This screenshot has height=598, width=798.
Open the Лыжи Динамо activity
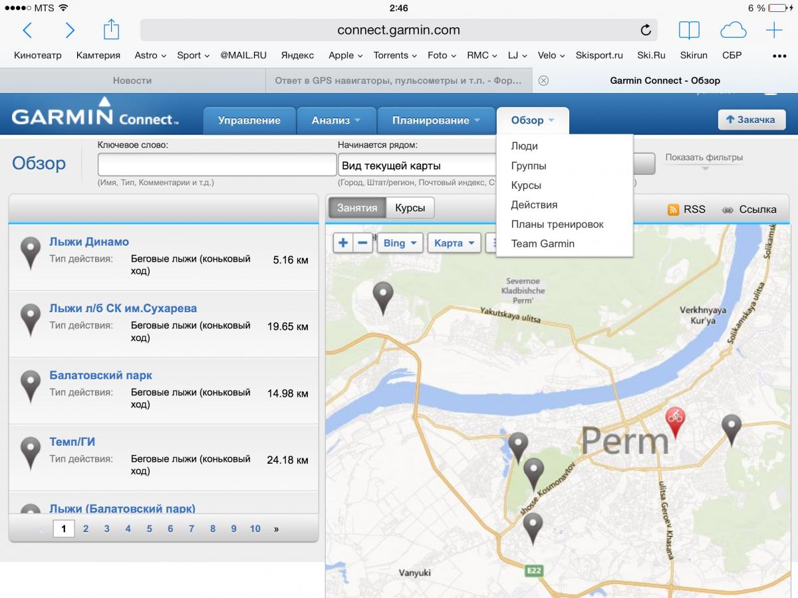point(89,242)
